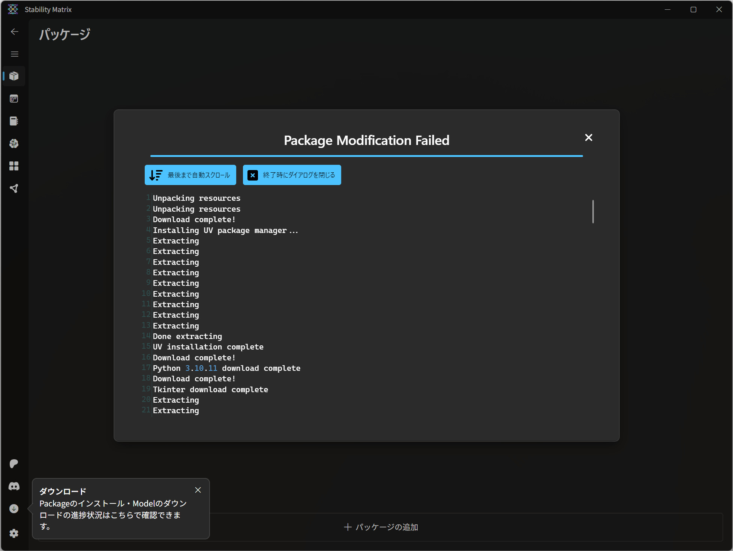This screenshot has width=733, height=551.
Task: Click the log console vertical scrollbar
Action: 593,212
